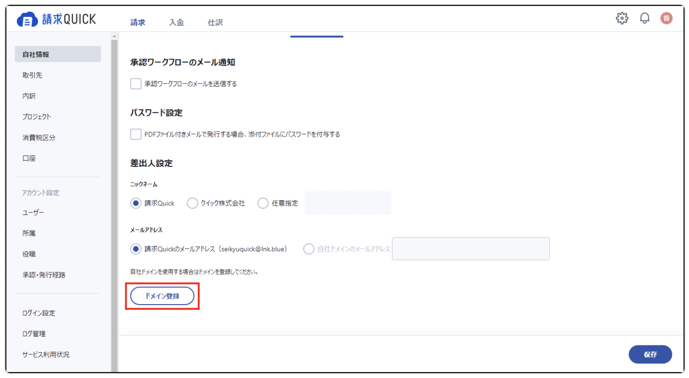Image resolution: width=689 pixels, height=378 pixels.
Task: Open 取引先 in the sidebar
Action: (32, 75)
